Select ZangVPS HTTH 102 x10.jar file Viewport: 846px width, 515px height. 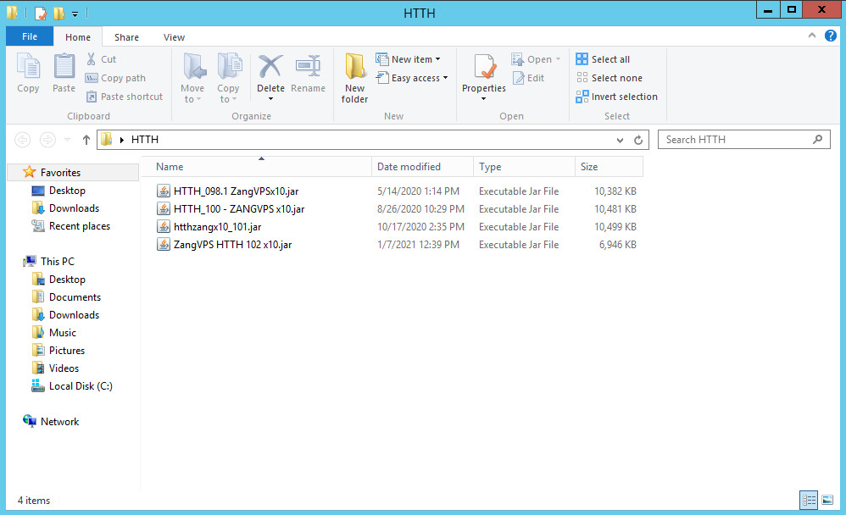click(x=232, y=245)
